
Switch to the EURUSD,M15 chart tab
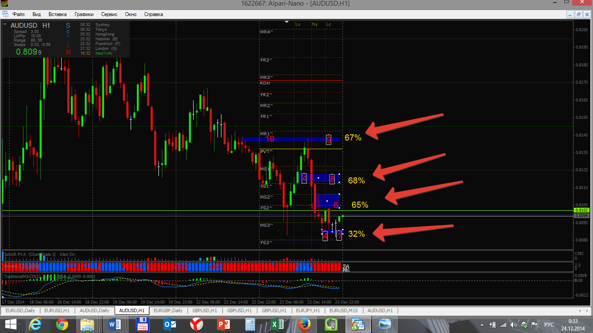coord(343,310)
